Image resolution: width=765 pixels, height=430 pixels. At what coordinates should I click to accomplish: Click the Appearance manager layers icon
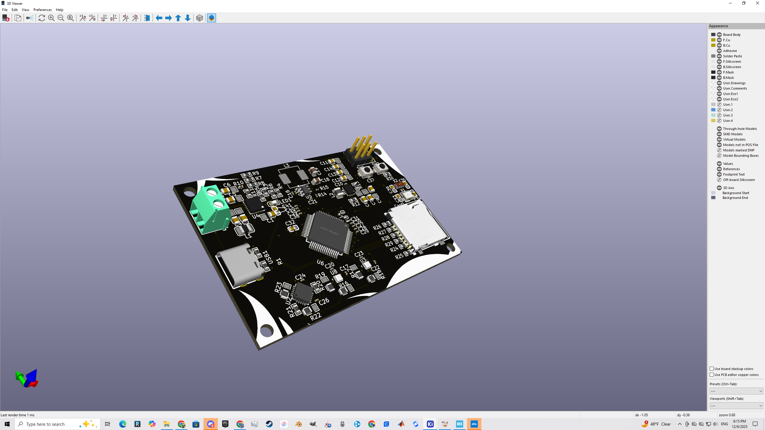212,18
